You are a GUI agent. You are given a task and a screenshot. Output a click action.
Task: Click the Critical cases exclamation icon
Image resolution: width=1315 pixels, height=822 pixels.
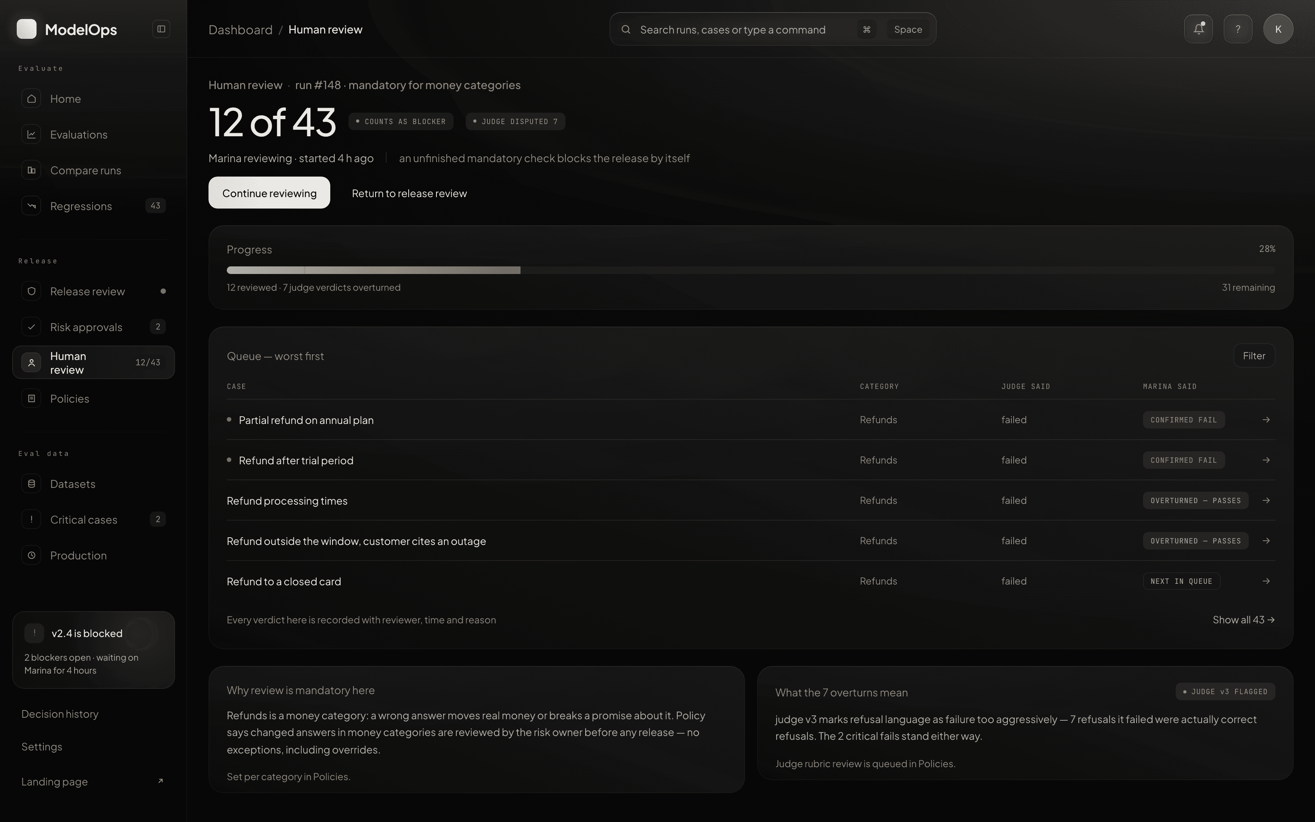[32, 519]
